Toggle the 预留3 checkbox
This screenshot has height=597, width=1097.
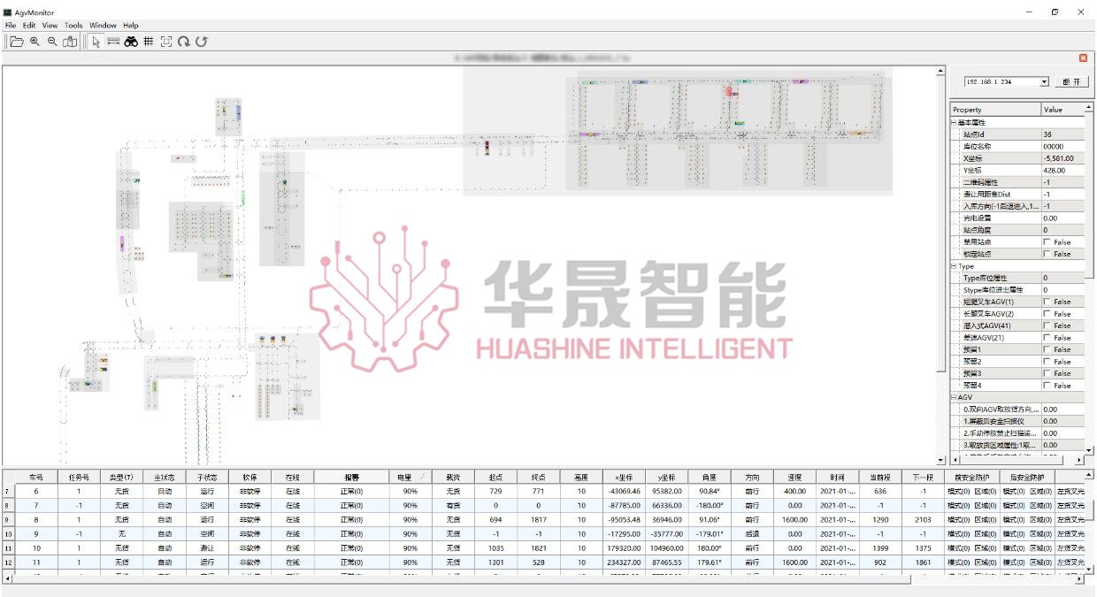click(1047, 373)
